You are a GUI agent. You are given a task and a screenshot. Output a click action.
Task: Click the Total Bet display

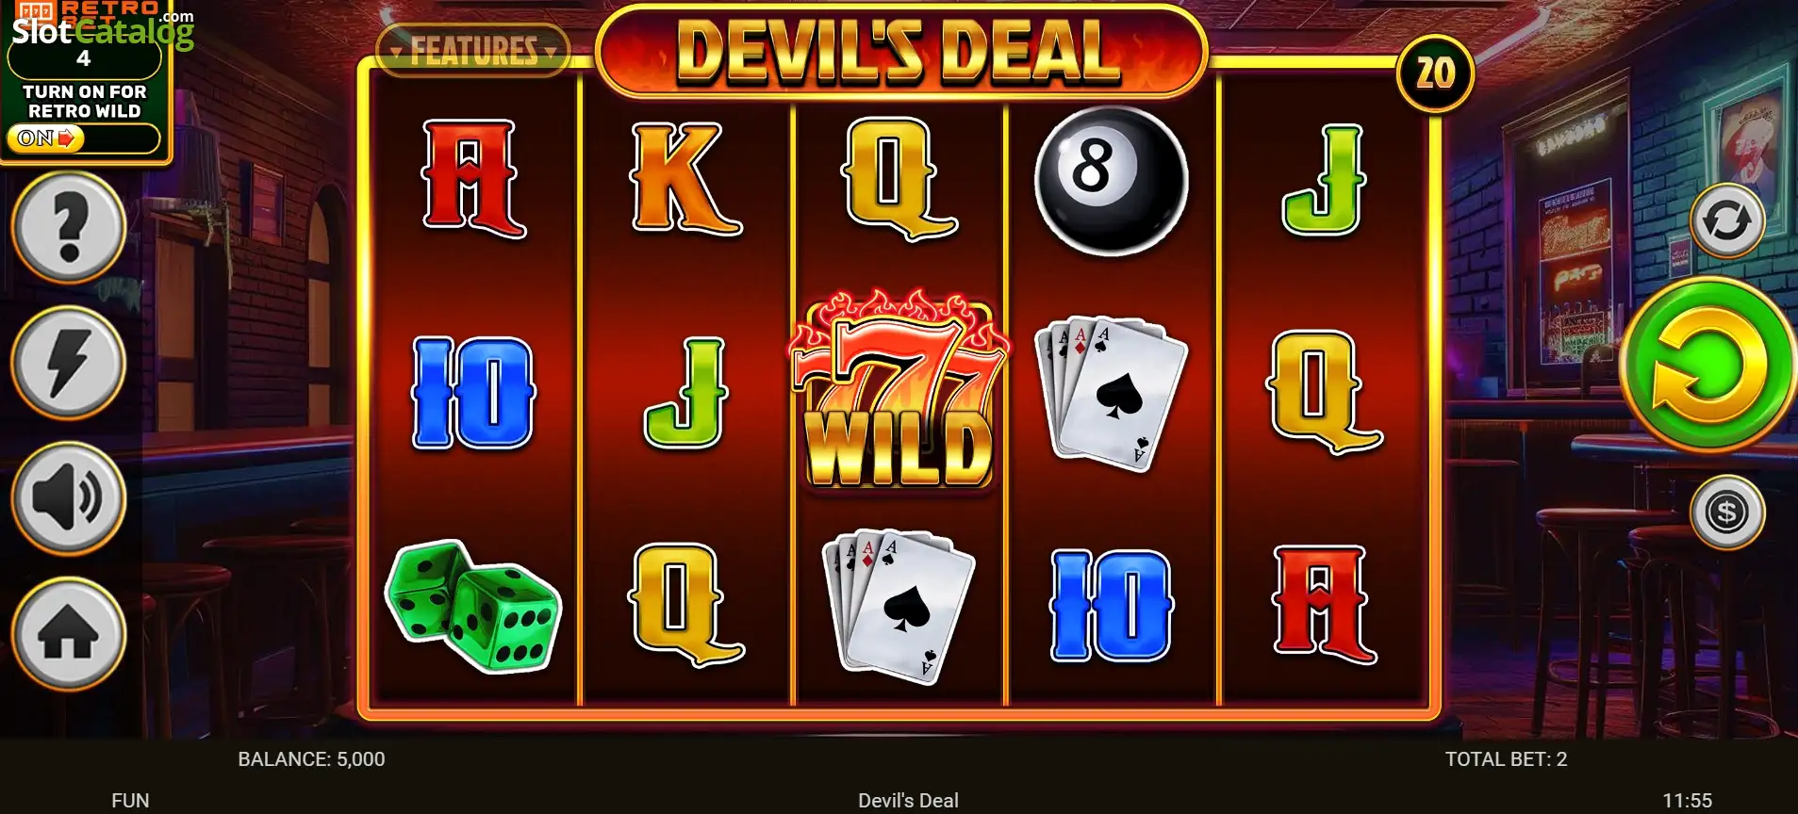click(1506, 759)
